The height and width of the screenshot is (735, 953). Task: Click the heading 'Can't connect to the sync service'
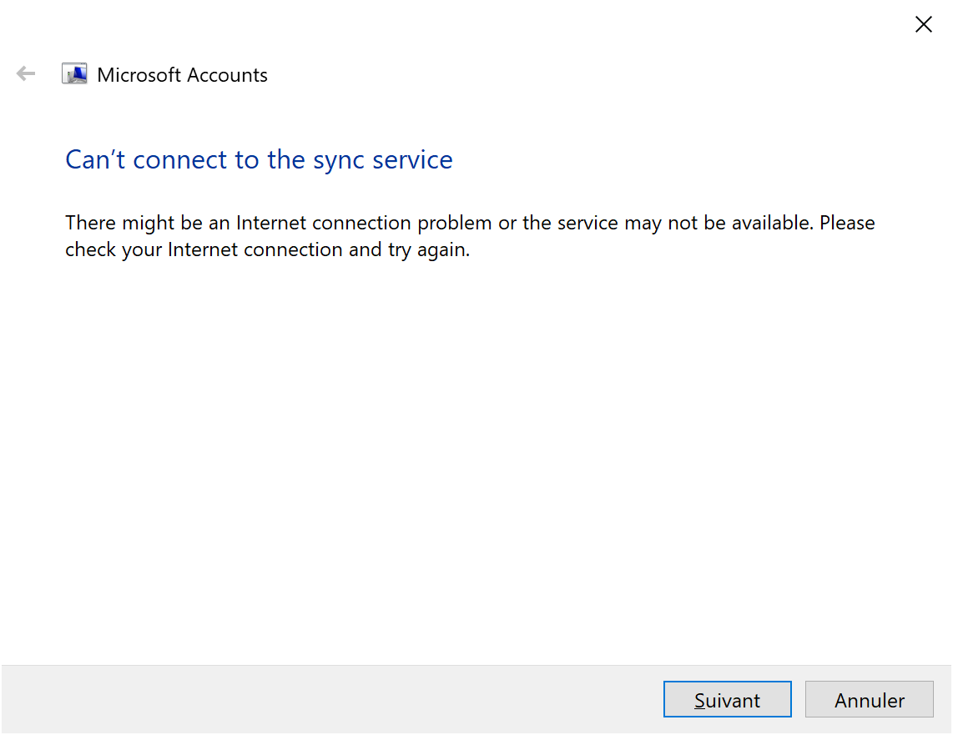click(259, 159)
